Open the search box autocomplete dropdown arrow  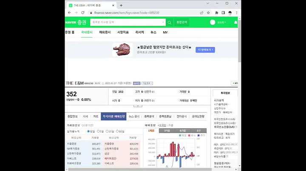click(x=163, y=22)
